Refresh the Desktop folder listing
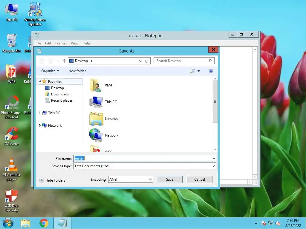Image resolution: width=306 pixels, height=229 pixels. tap(147, 61)
